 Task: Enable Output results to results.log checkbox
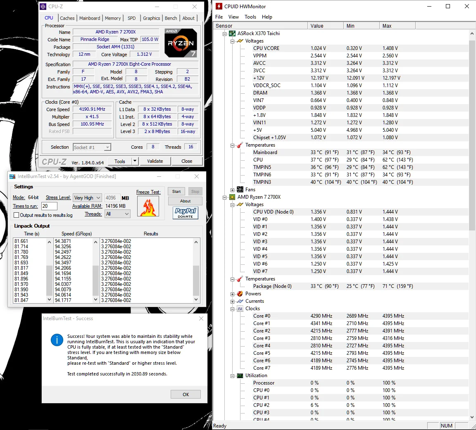tap(17, 215)
